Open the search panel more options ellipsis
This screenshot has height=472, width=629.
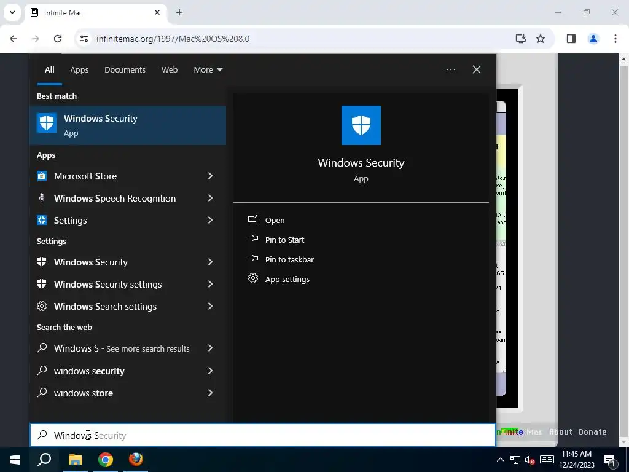[450, 69]
